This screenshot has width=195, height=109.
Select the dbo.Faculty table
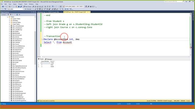(x=16, y=59)
